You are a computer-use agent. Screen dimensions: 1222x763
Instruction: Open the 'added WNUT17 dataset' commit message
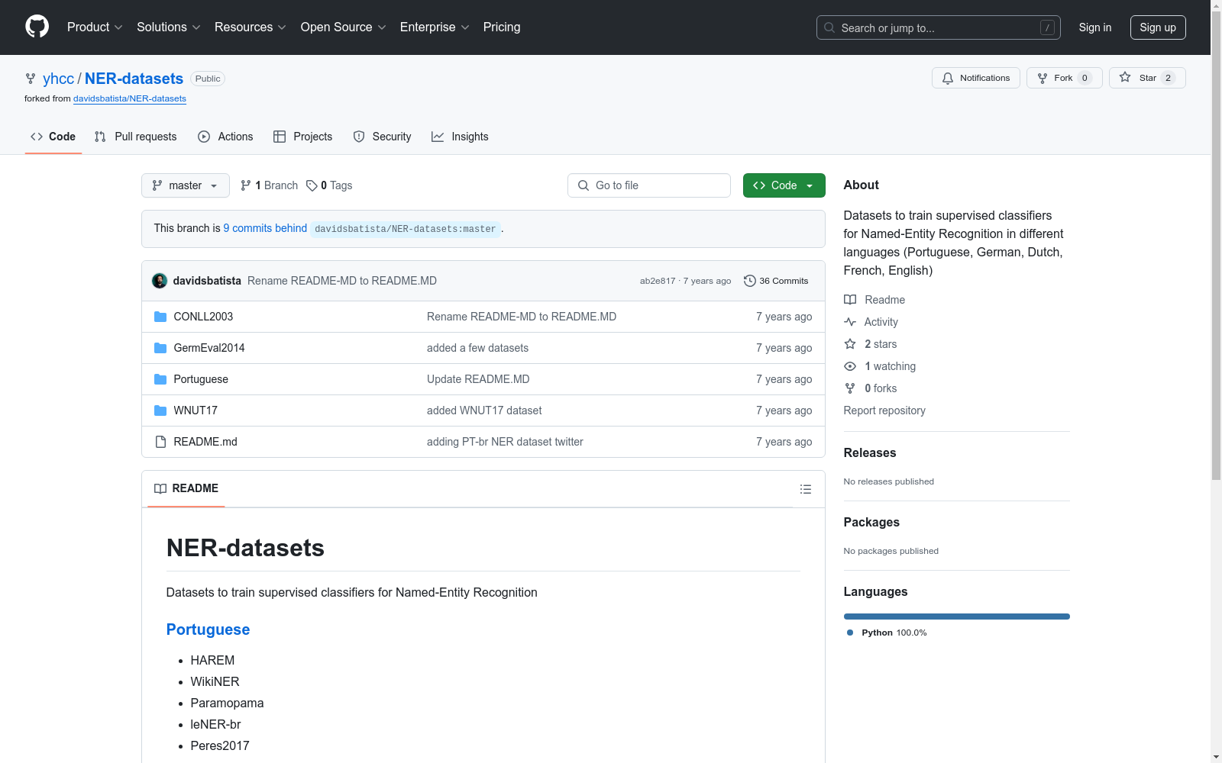point(484,410)
